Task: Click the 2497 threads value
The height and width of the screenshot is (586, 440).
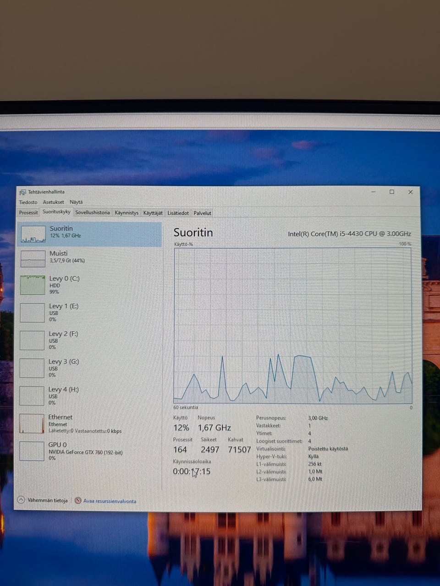Action: click(210, 450)
